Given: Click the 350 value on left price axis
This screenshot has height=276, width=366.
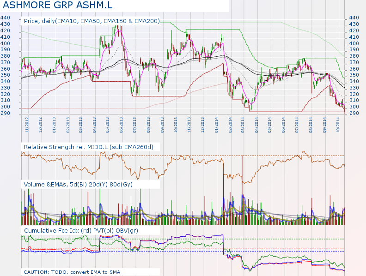Looking at the screenshot, I should tap(5, 75).
